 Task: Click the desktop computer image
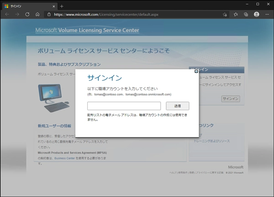(54, 98)
